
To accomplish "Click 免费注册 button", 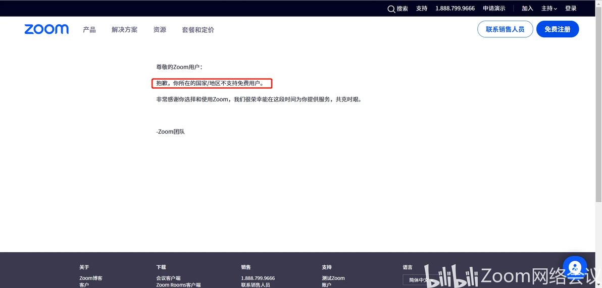I will coord(558,29).
